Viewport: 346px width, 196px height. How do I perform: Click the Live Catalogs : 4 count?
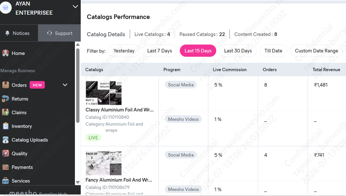[x=152, y=34]
